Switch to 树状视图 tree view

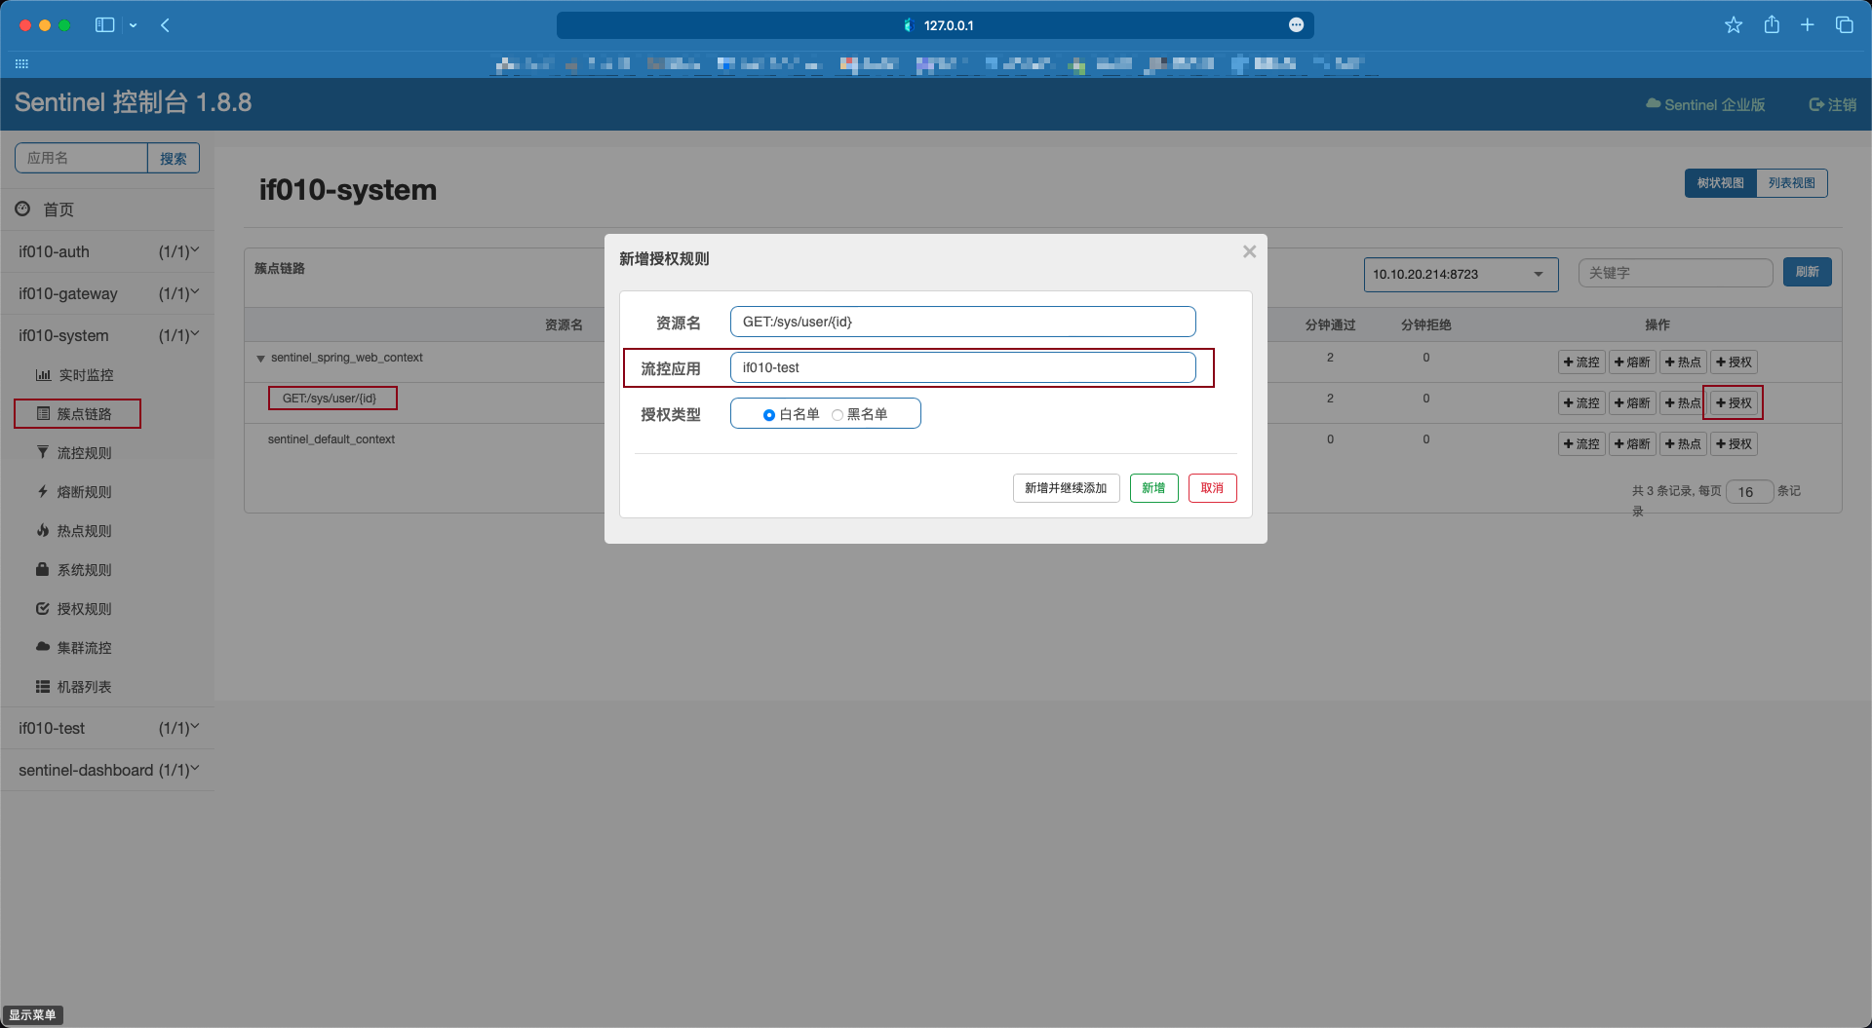(1720, 183)
